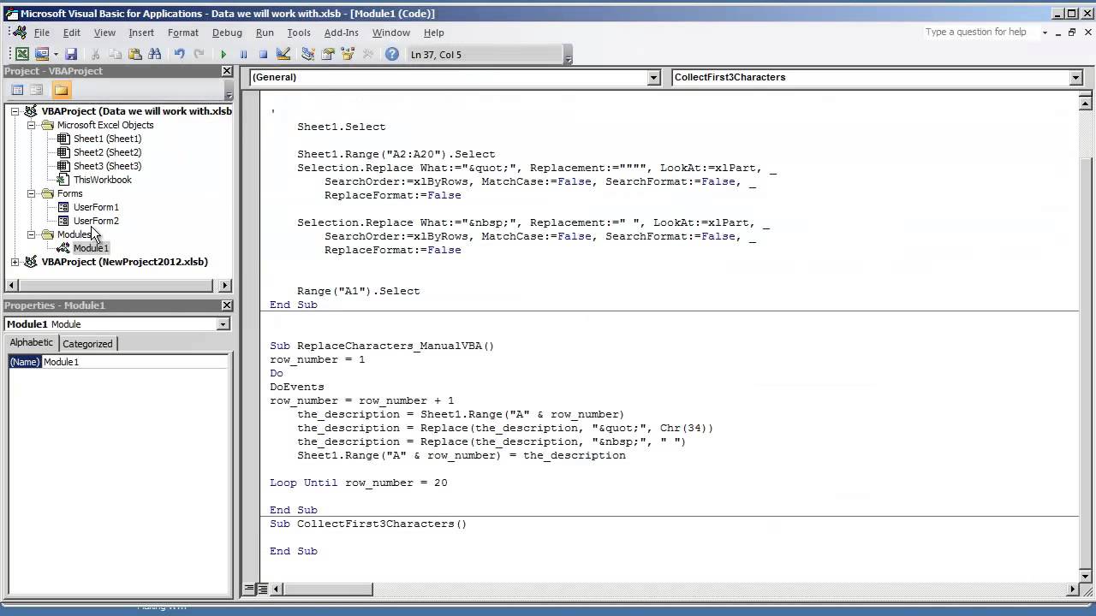Click View Code icon in Project panel

(17, 90)
